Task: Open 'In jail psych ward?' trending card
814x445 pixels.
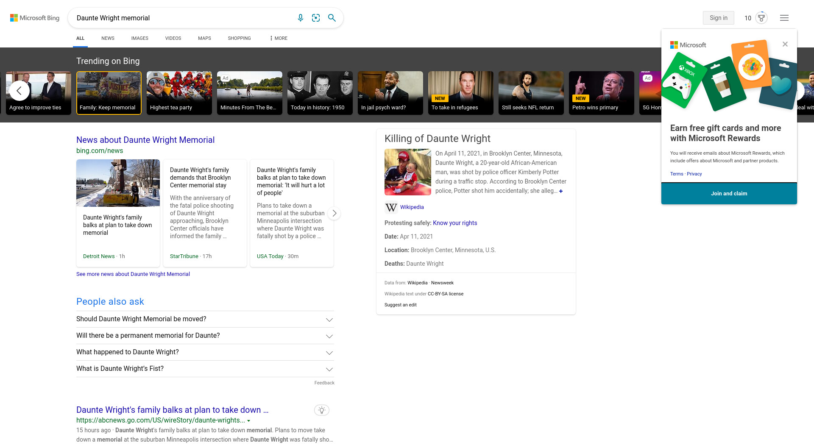Action: [390, 93]
